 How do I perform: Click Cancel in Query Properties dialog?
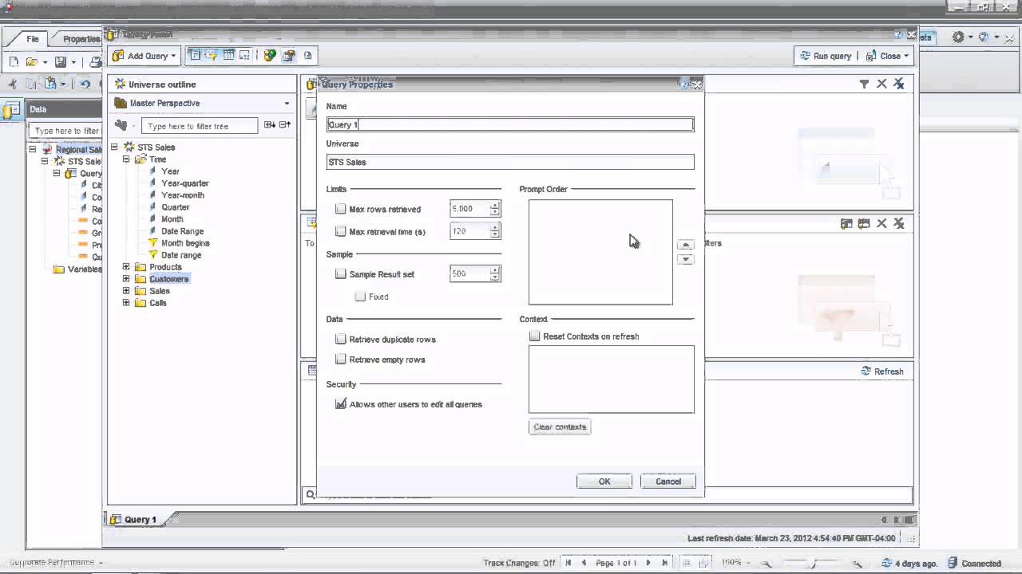coord(668,481)
